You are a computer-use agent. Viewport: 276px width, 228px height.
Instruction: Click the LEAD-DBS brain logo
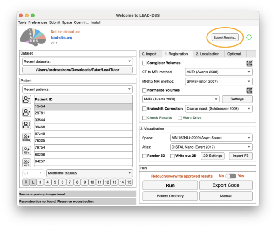pyautogui.click(x=33, y=37)
